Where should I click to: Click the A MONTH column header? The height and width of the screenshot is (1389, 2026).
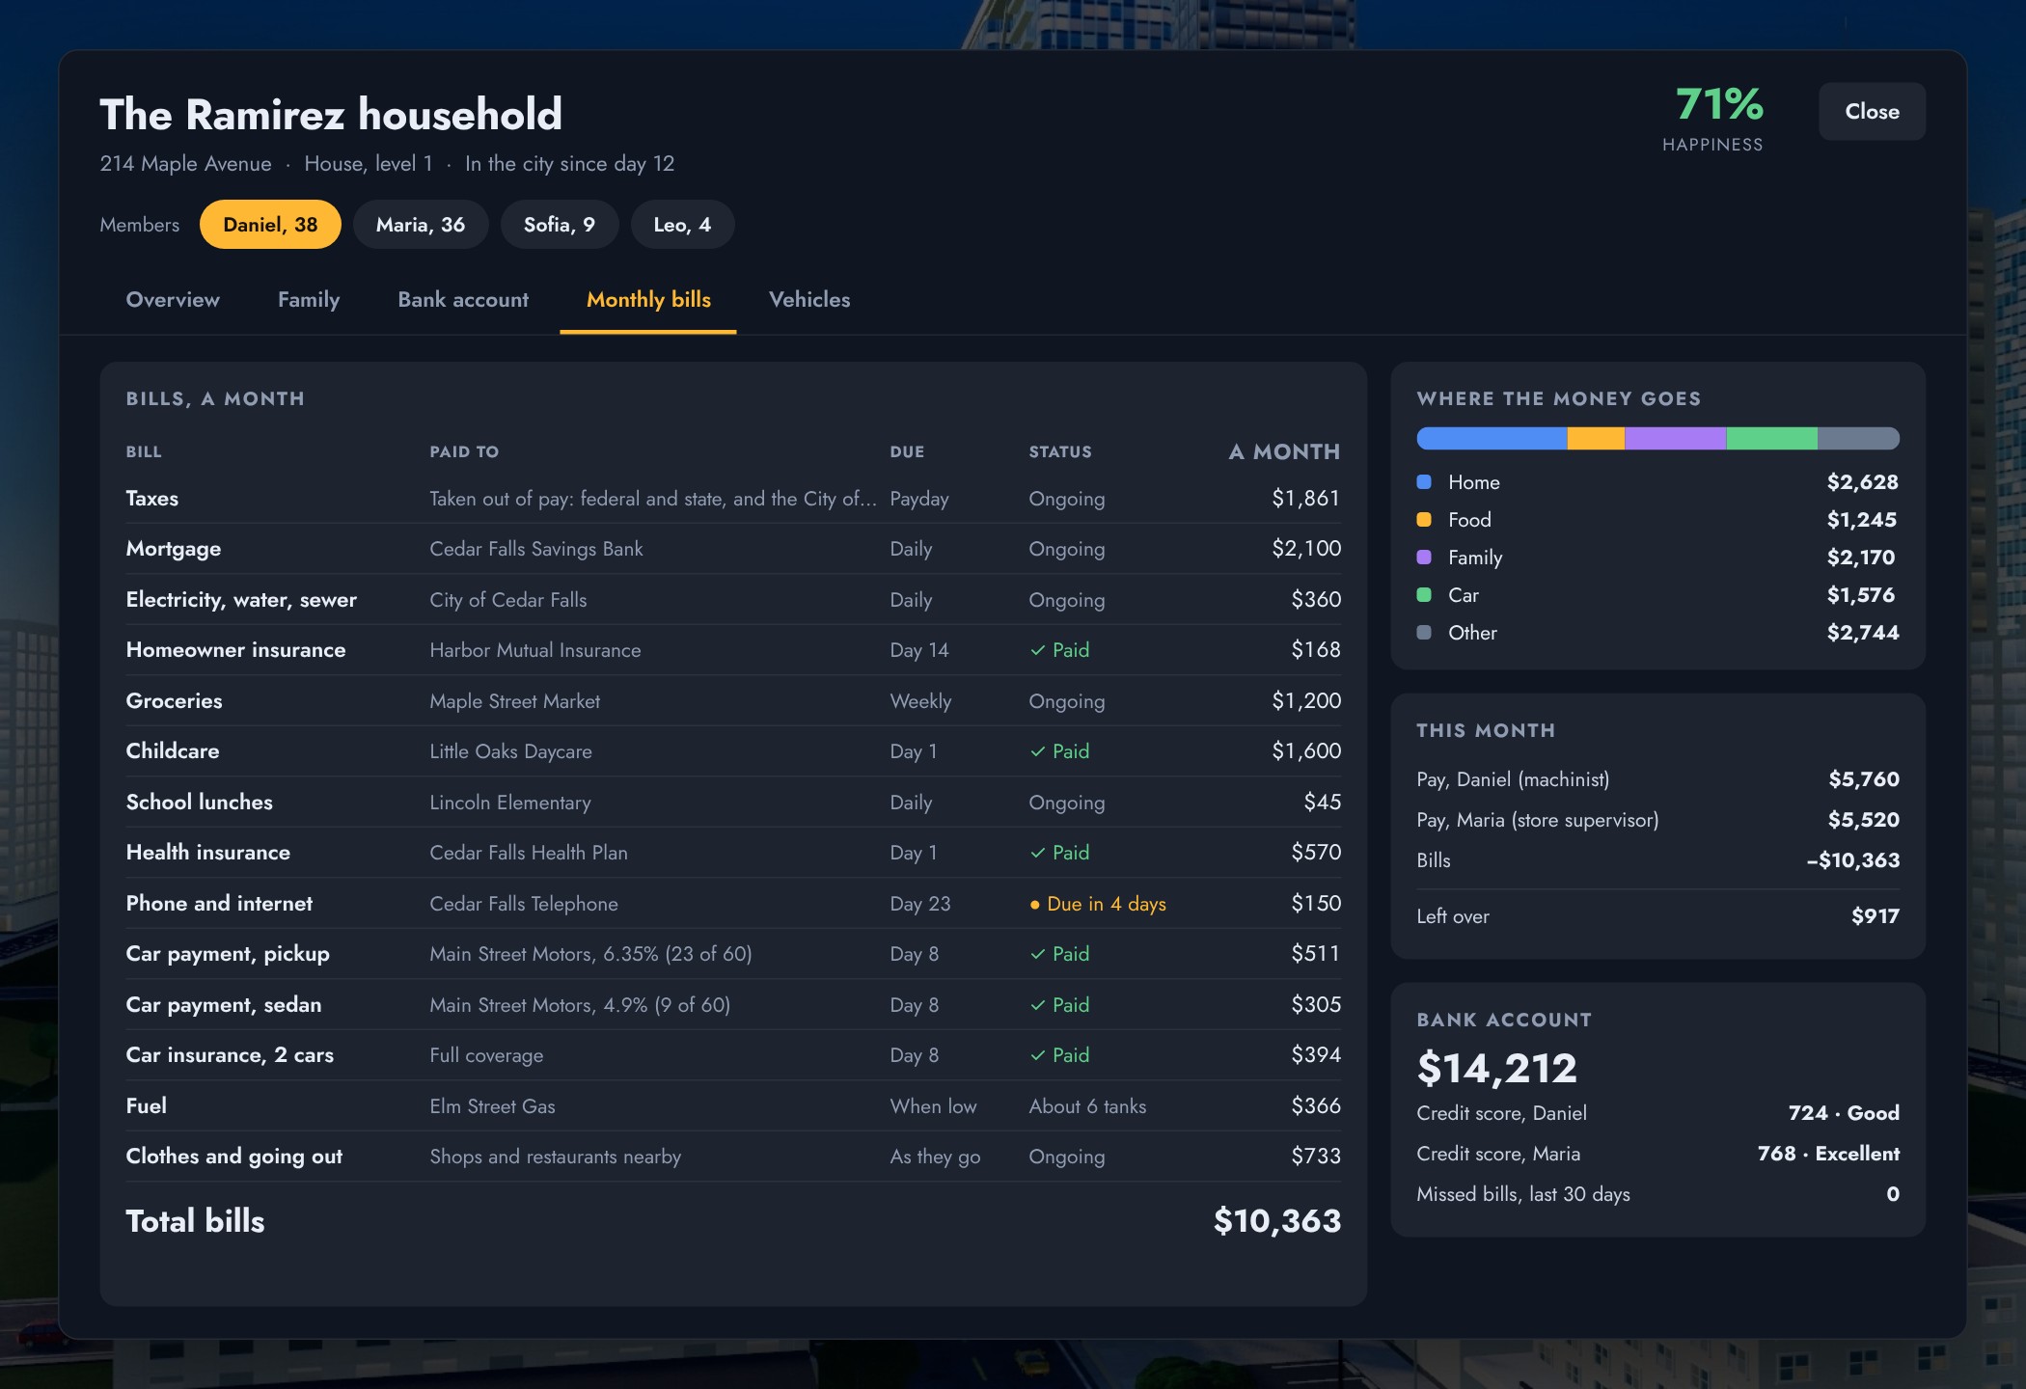(1284, 451)
